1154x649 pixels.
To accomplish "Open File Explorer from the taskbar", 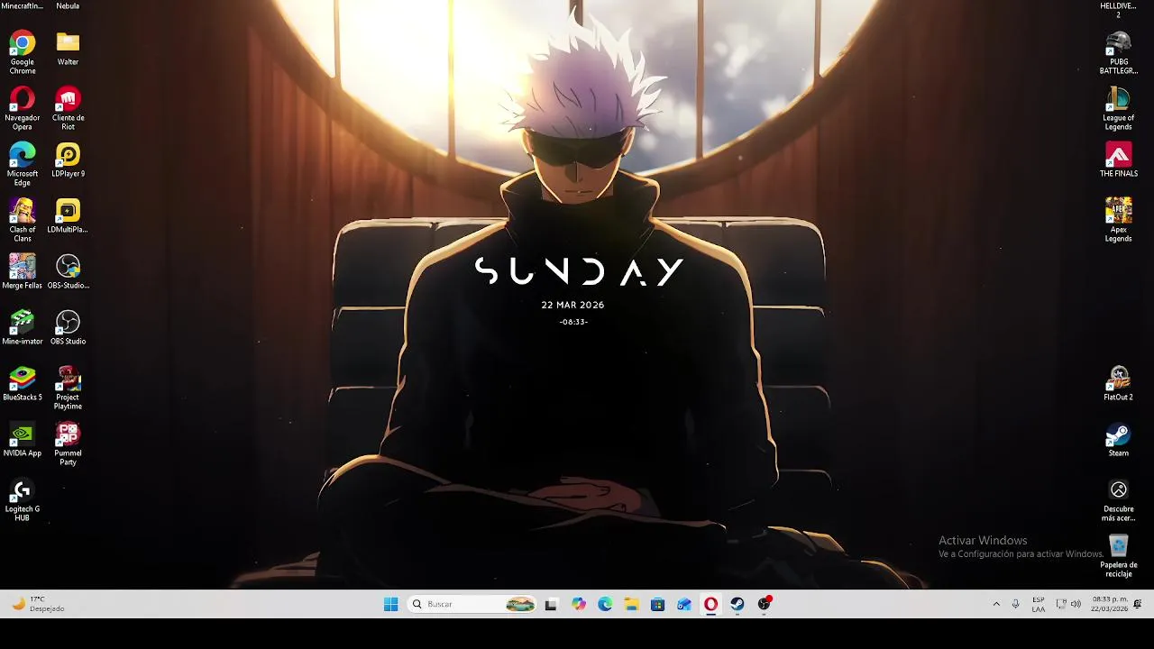I will pyautogui.click(x=631, y=604).
